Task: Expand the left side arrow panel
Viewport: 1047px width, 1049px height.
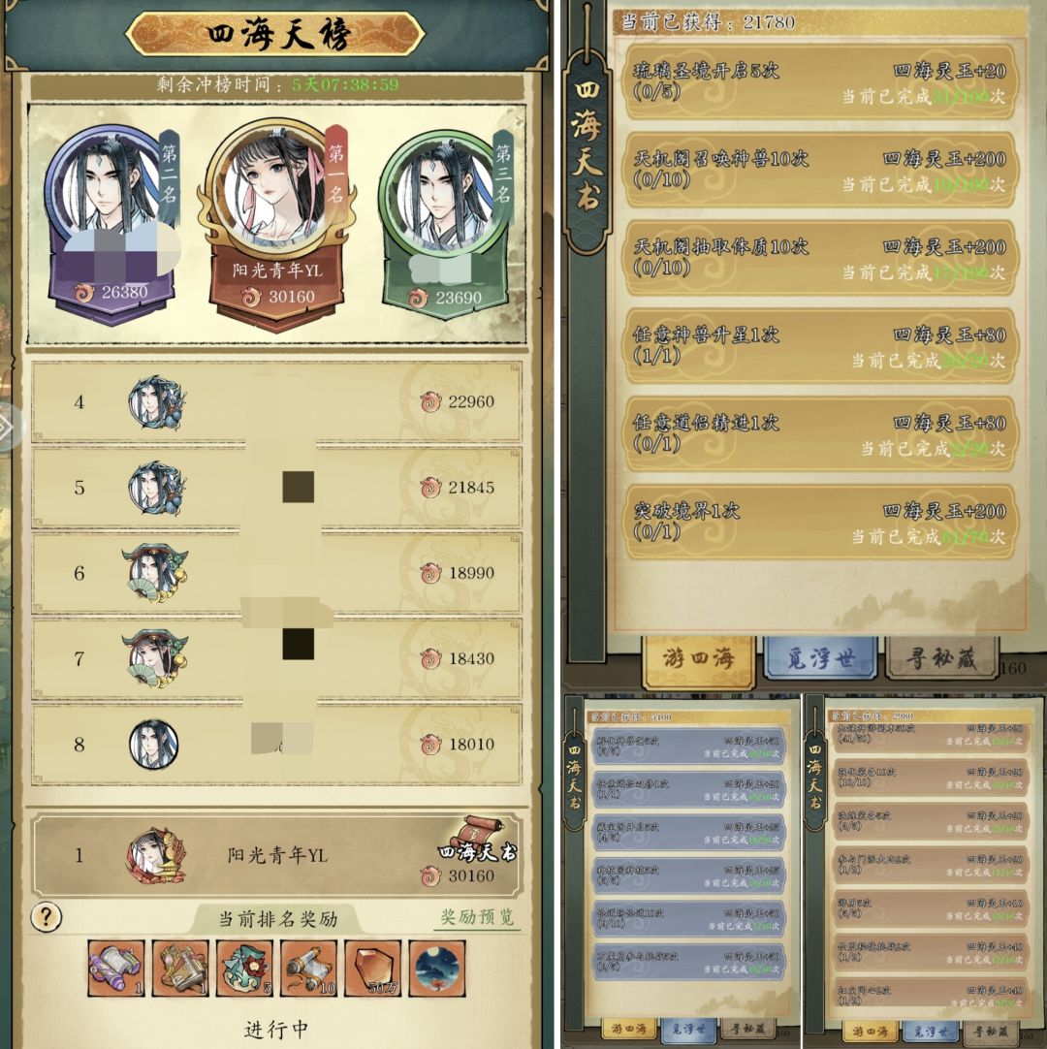Action: [7, 427]
